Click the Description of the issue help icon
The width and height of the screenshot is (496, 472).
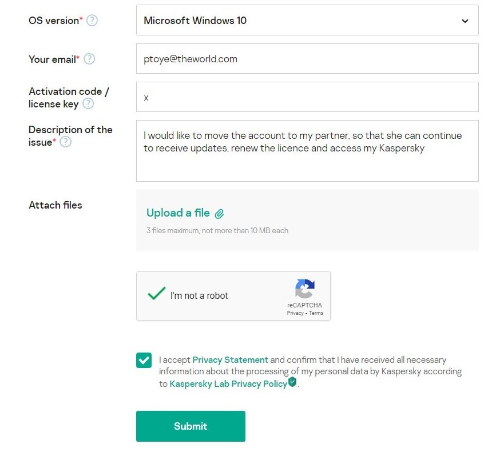(x=66, y=142)
